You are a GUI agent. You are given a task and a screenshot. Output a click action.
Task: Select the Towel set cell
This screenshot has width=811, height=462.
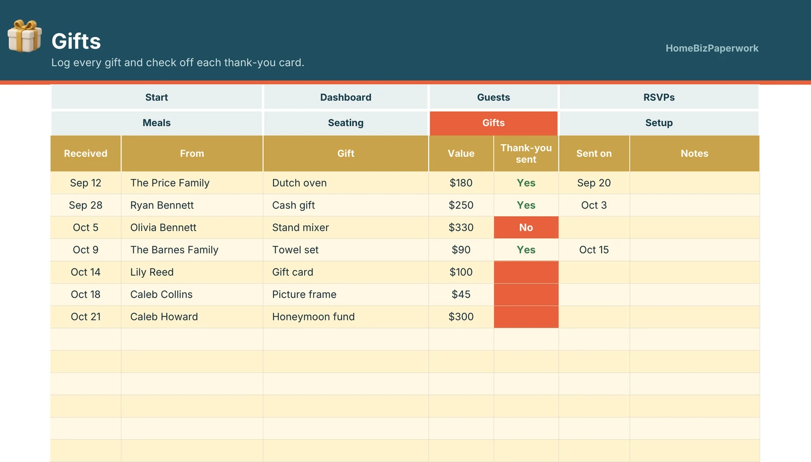pyautogui.click(x=346, y=250)
